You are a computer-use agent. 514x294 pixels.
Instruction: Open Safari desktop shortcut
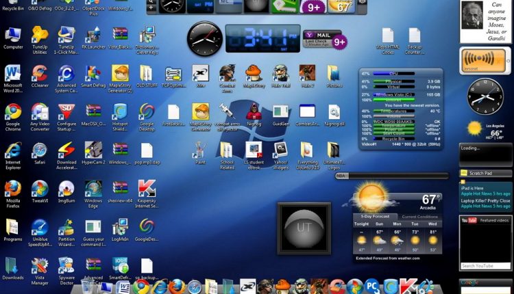pos(40,152)
